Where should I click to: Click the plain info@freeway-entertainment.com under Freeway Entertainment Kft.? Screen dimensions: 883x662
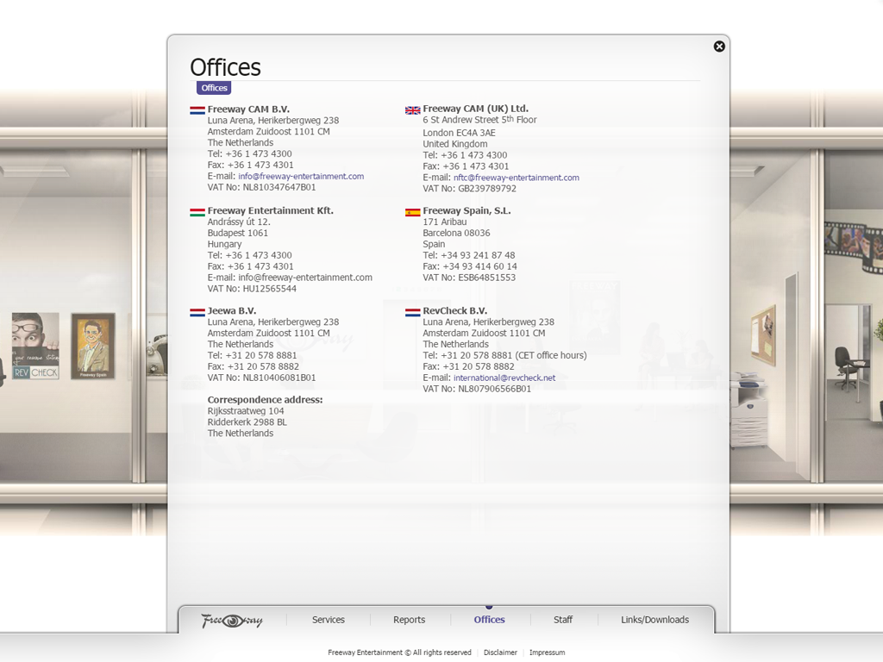coord(305,278)
